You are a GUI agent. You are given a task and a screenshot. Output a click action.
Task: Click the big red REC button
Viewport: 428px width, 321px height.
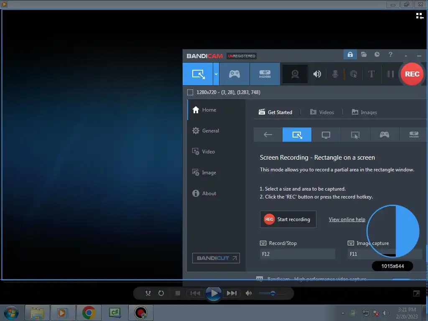(x=412, y=74)
